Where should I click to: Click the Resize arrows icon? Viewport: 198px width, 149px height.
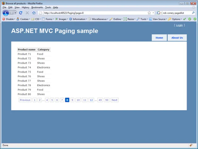coord(125,19)
